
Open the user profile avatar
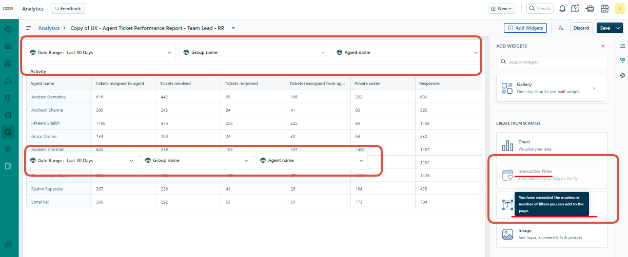(619, 8)
